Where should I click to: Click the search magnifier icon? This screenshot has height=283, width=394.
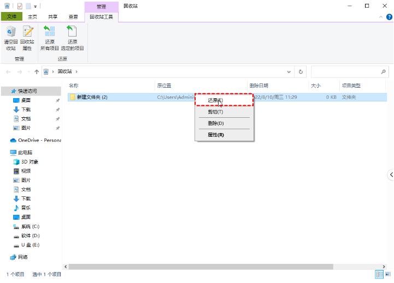[383, 72]
